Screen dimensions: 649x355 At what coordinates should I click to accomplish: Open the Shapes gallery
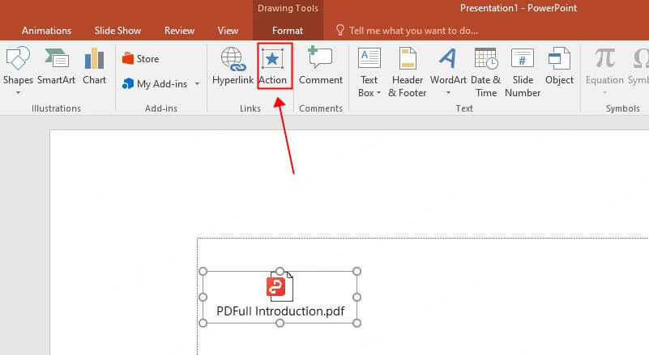pyautogui.click(x=18, y=66)
